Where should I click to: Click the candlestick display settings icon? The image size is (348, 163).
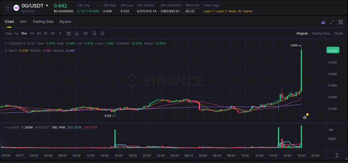85,33
